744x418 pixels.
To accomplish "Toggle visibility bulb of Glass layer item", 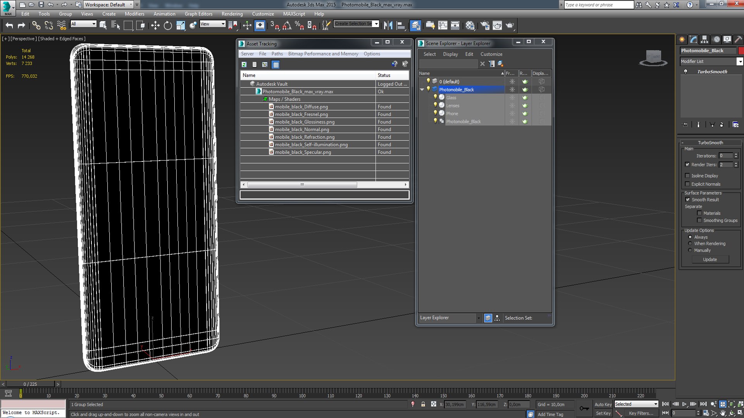I will point(435,98).
